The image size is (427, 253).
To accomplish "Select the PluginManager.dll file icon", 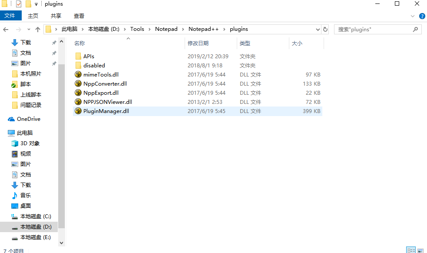I will tap(78, 111).
